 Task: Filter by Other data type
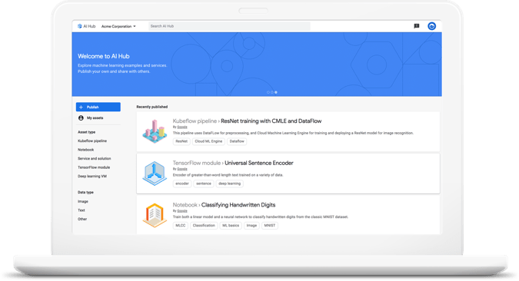(x=82, y=219)
